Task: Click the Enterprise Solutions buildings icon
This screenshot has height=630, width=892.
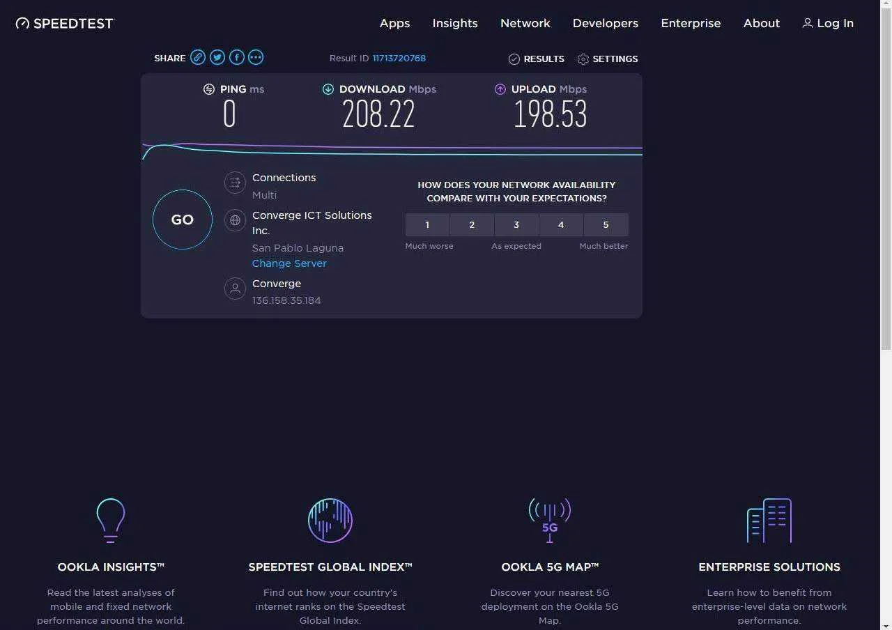Action: [769, 520]
